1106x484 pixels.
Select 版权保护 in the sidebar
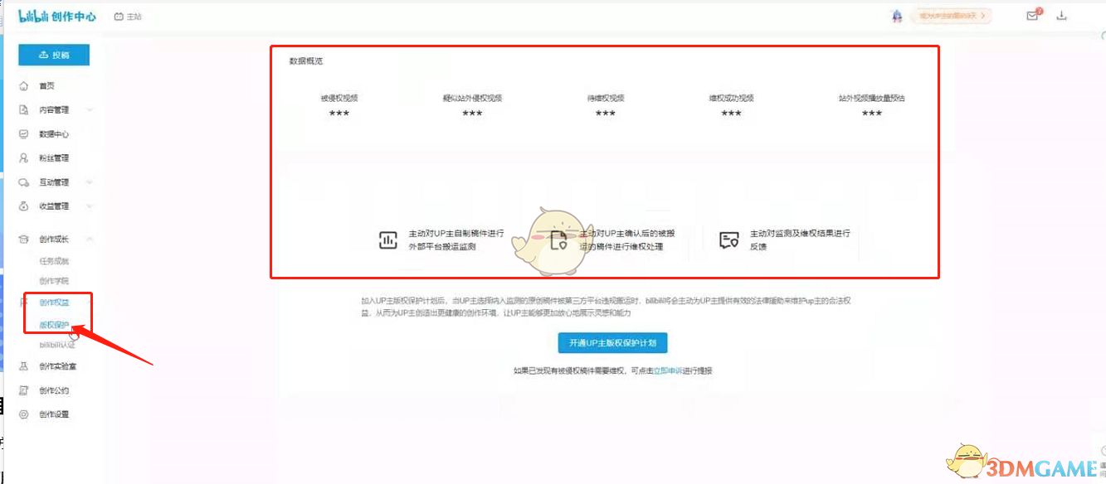(54, 325)
